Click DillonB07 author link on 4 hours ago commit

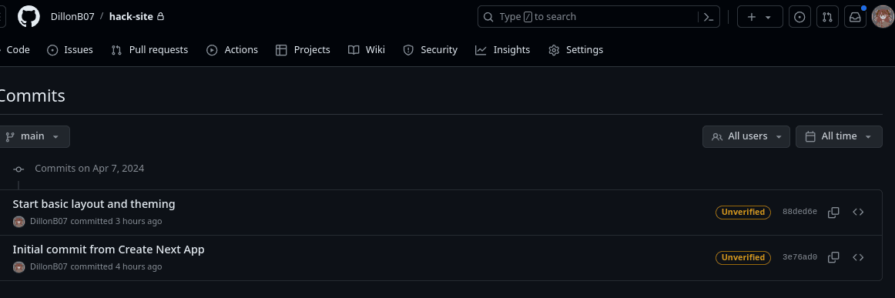pyautogui.click(x=49, y=266)
